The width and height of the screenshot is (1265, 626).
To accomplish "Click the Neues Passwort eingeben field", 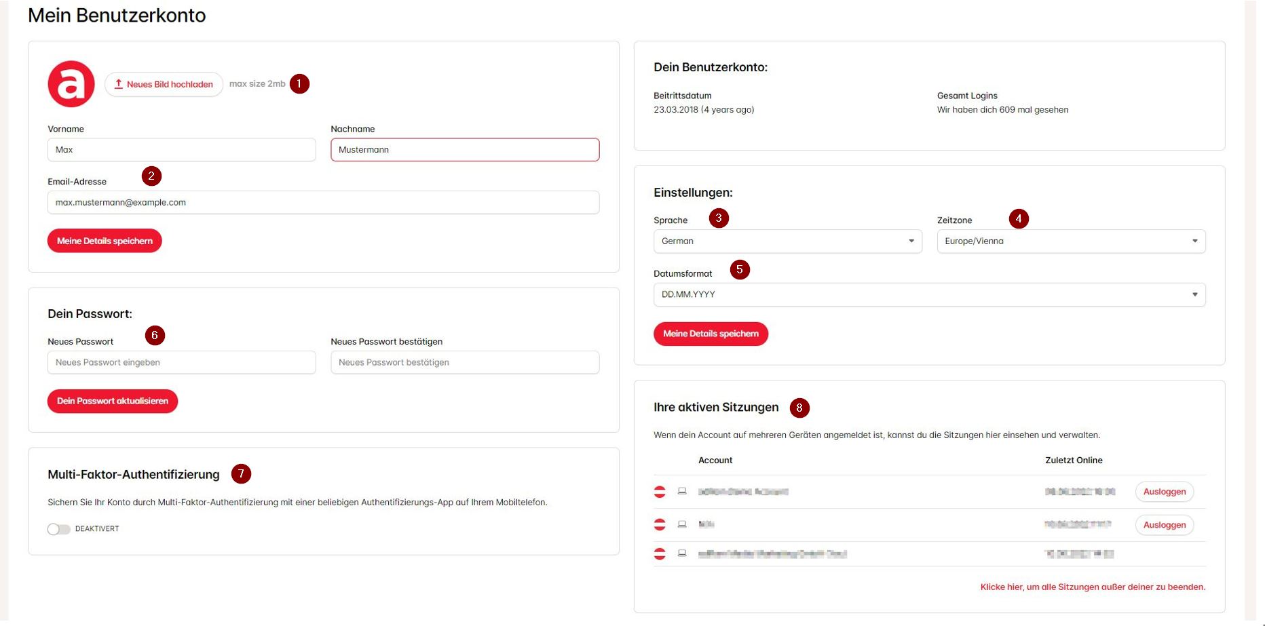I will (x=182, y=363).
